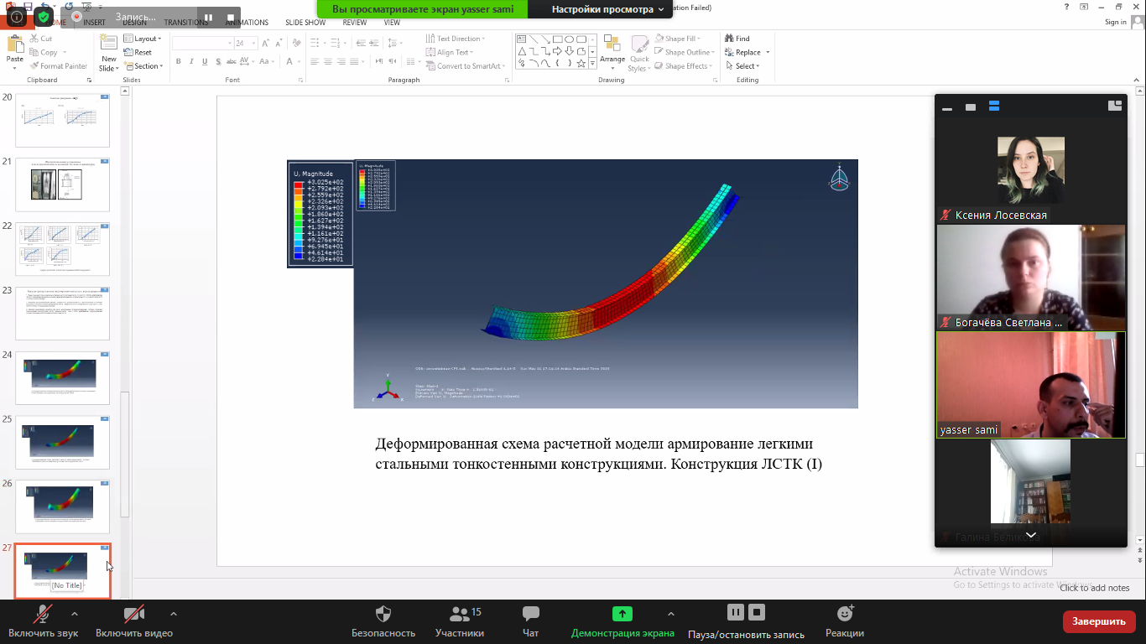Switch video panel to grid strip view
The image size is (1146, 644).
point(994,106)
